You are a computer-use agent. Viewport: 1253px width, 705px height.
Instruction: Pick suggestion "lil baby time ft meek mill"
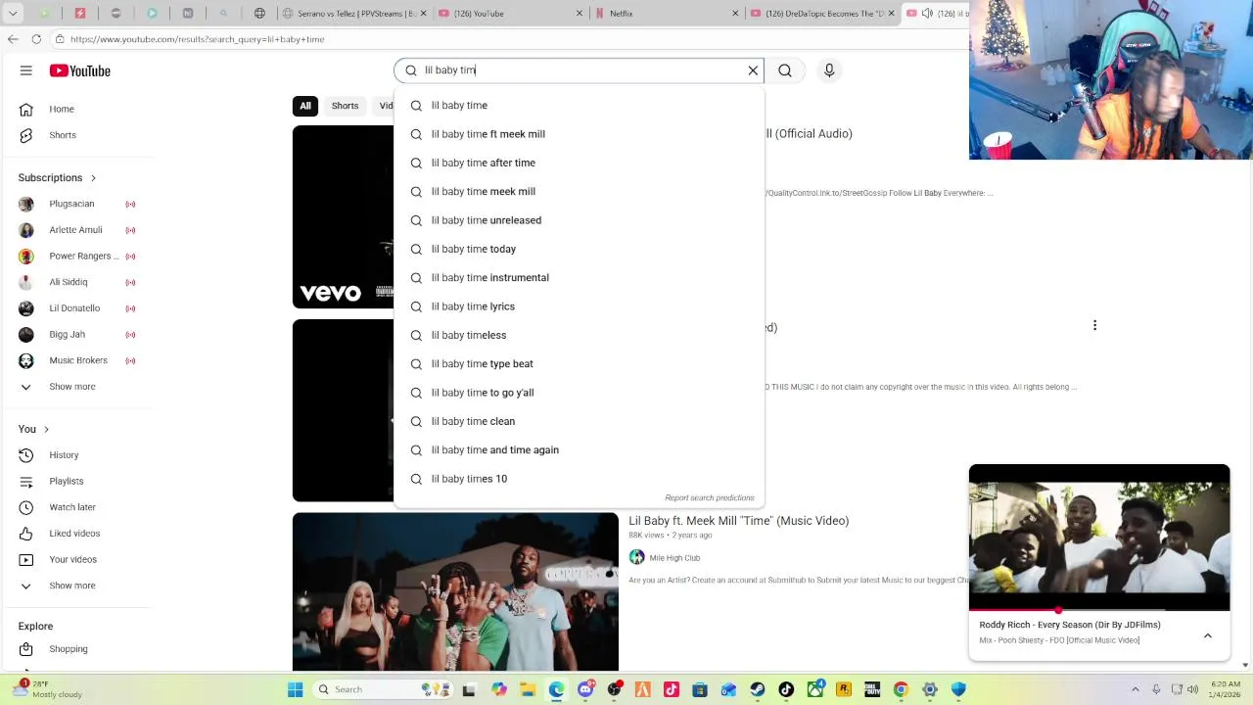click(x=579, y=134)
